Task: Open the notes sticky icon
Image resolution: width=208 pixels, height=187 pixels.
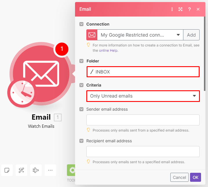Action: 7,170
